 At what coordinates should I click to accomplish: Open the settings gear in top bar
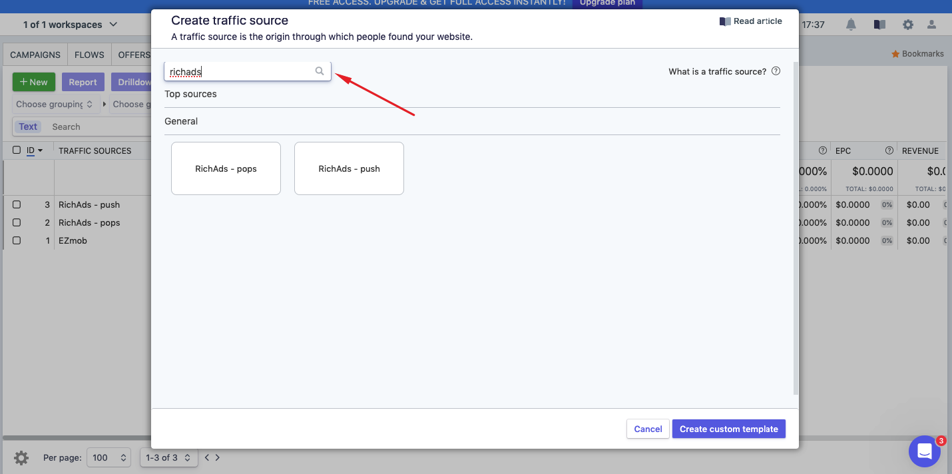(x=908, y=25)
